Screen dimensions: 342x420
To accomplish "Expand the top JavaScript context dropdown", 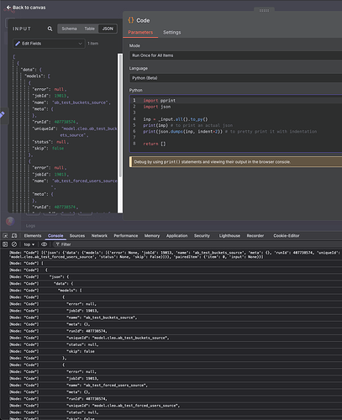I will [29, 244].
